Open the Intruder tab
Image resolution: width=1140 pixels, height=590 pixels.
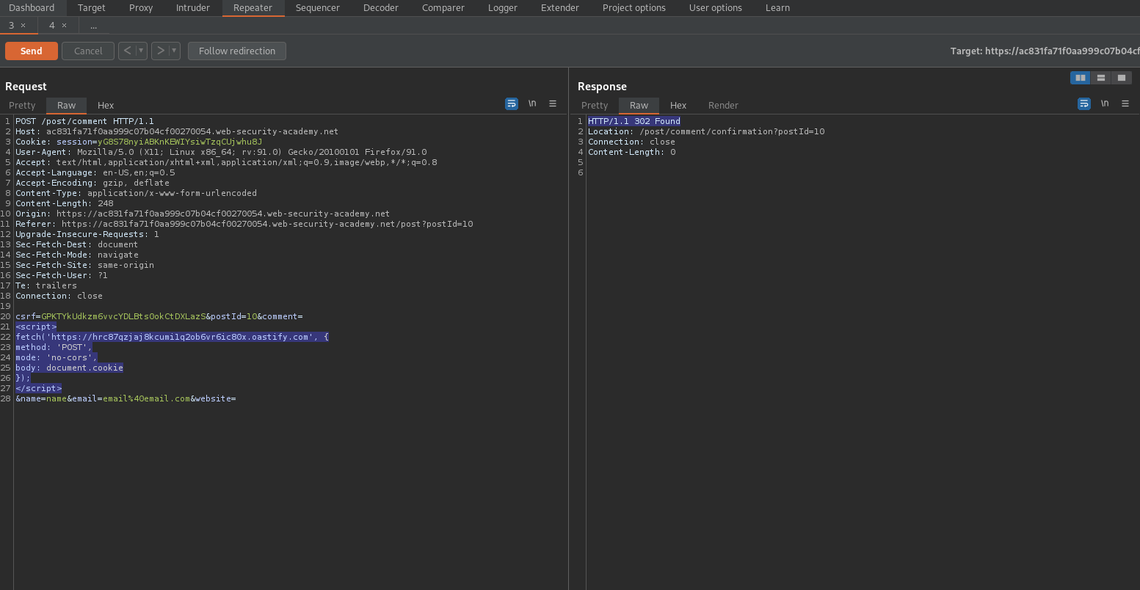coord(193,8)
